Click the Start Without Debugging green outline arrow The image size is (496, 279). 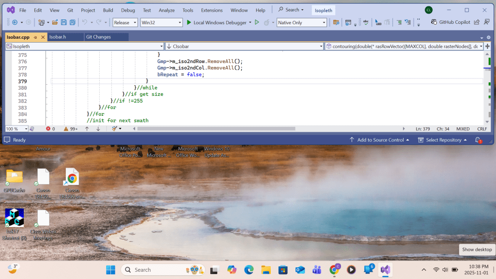click(257, 22)
